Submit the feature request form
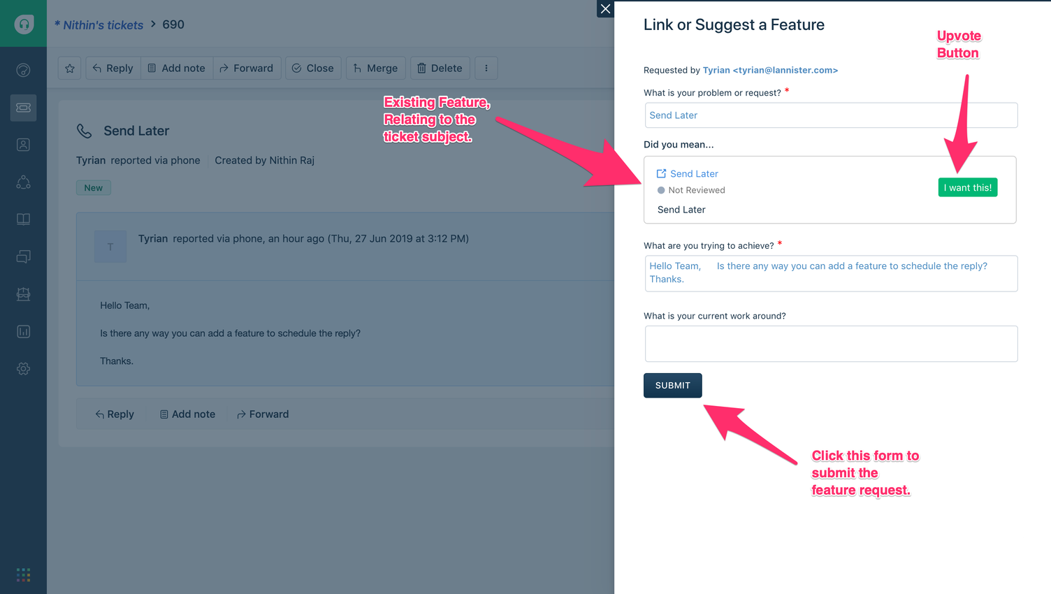The width and height of the screenshot is (1051, 594). tap(672, 385)
